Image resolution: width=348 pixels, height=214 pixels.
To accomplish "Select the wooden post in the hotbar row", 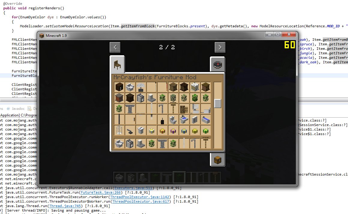I will coord(205,143).
